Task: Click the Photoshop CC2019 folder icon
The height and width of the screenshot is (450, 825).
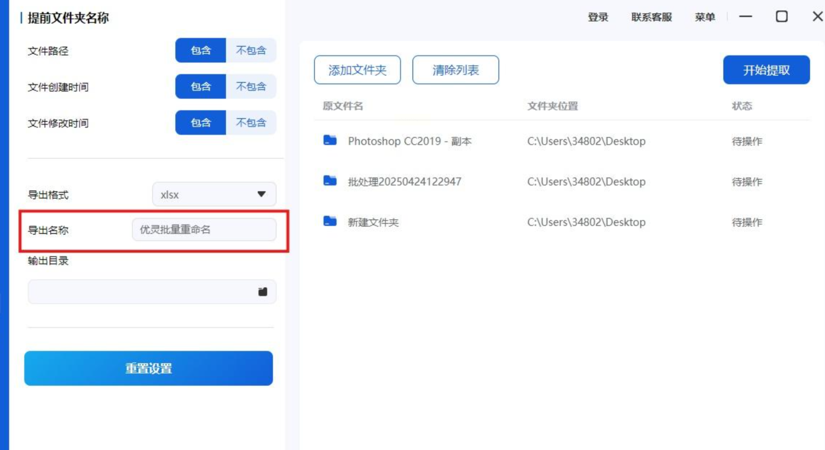Action: click(x=330, y=140)
